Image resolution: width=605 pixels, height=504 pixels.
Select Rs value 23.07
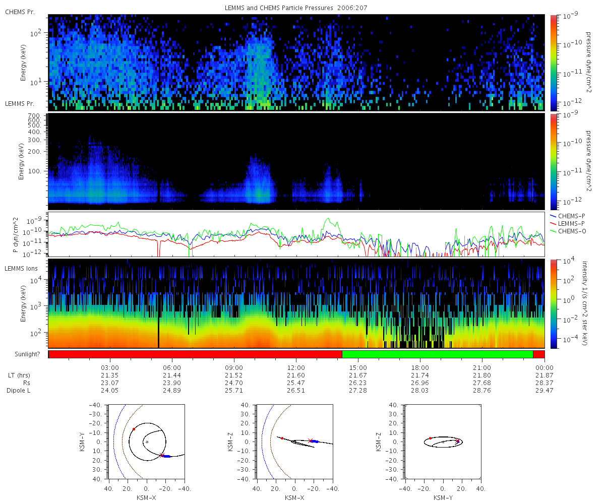(110, 383)
